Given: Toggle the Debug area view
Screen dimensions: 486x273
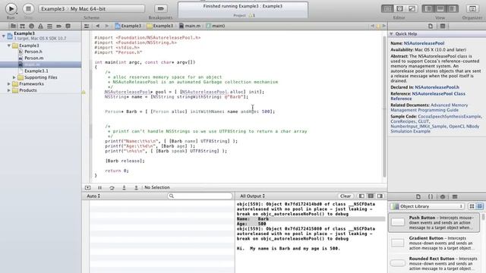Looking at the screenshot, I should [440, 8].
